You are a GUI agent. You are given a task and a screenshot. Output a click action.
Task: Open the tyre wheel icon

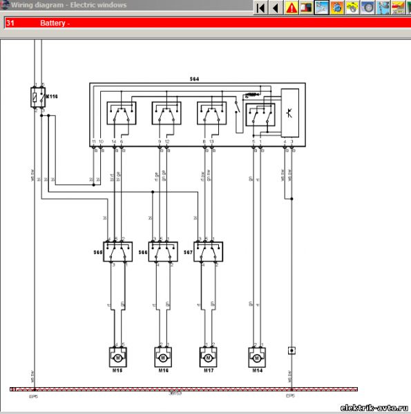[368, 8]
